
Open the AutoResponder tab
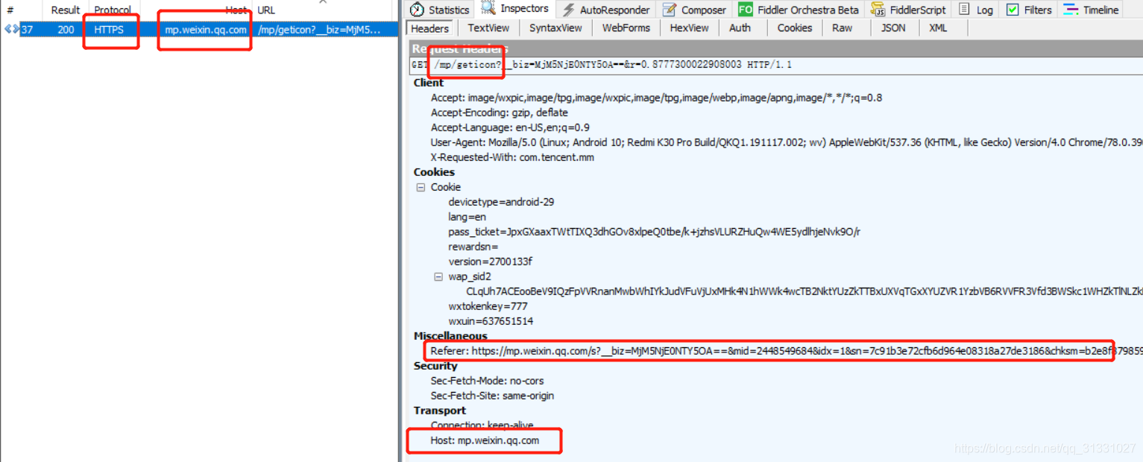(605, 10)
